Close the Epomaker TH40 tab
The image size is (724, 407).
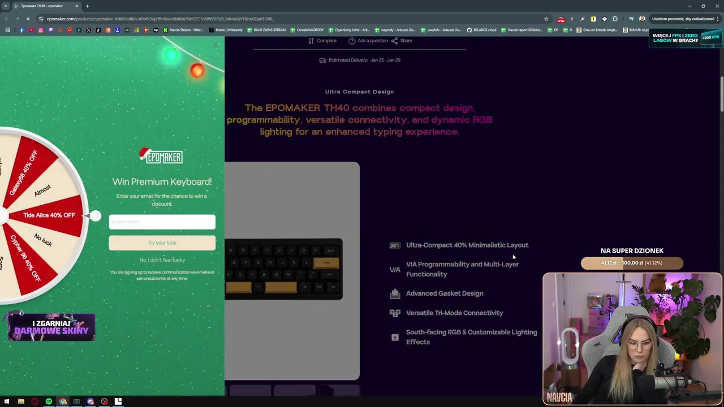(76, 6)
